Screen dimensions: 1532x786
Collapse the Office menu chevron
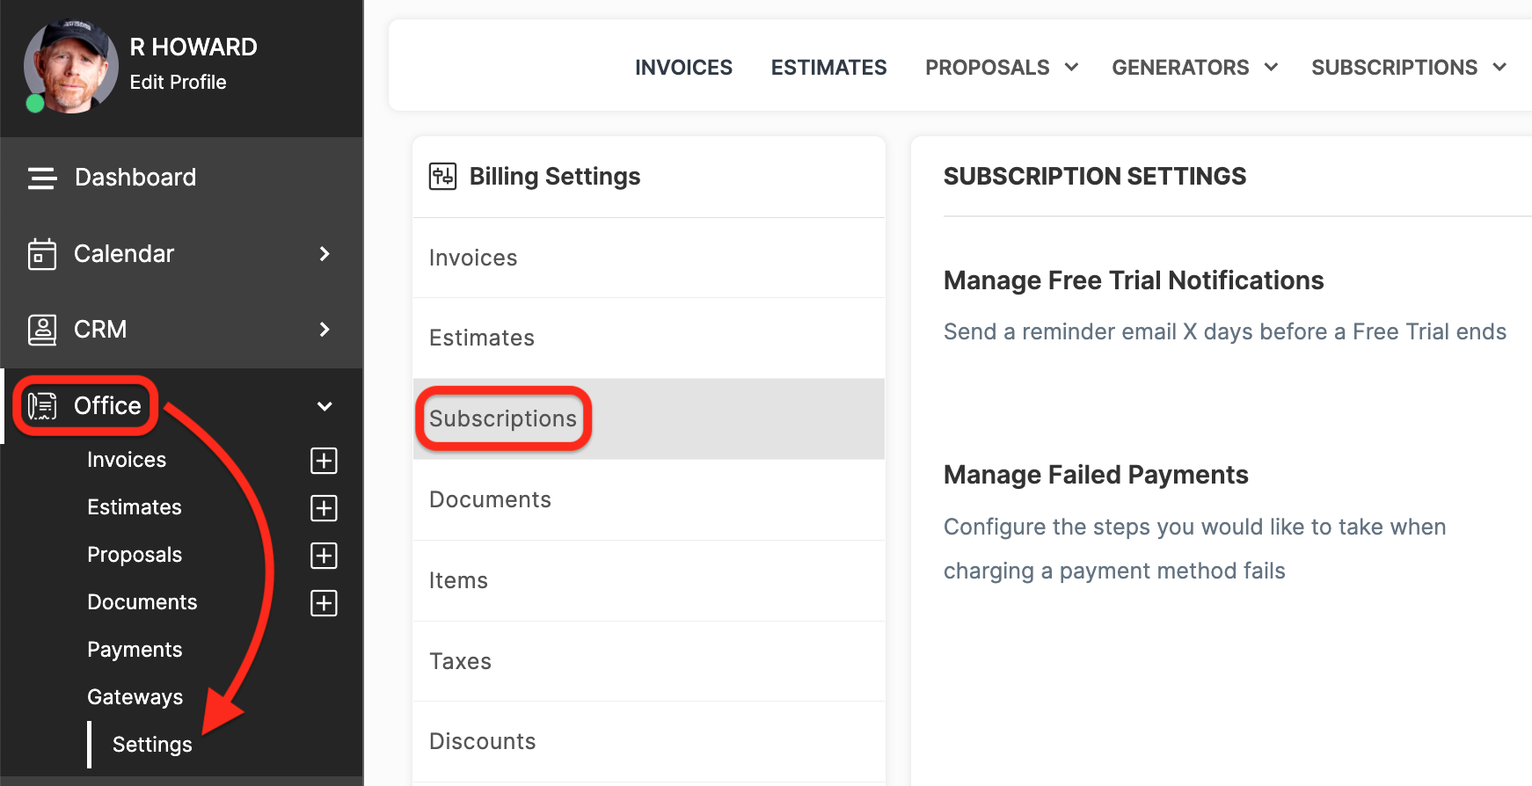[325, 406]
